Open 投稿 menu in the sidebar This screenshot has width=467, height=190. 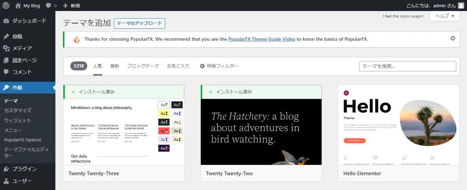pyautogui.click(x=17, y=37)
